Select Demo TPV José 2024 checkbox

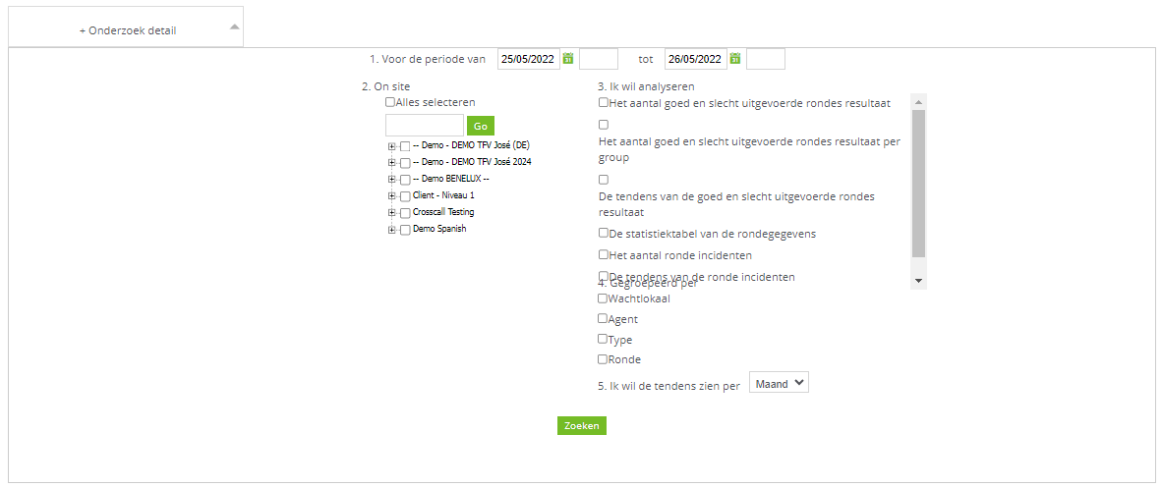405,162
